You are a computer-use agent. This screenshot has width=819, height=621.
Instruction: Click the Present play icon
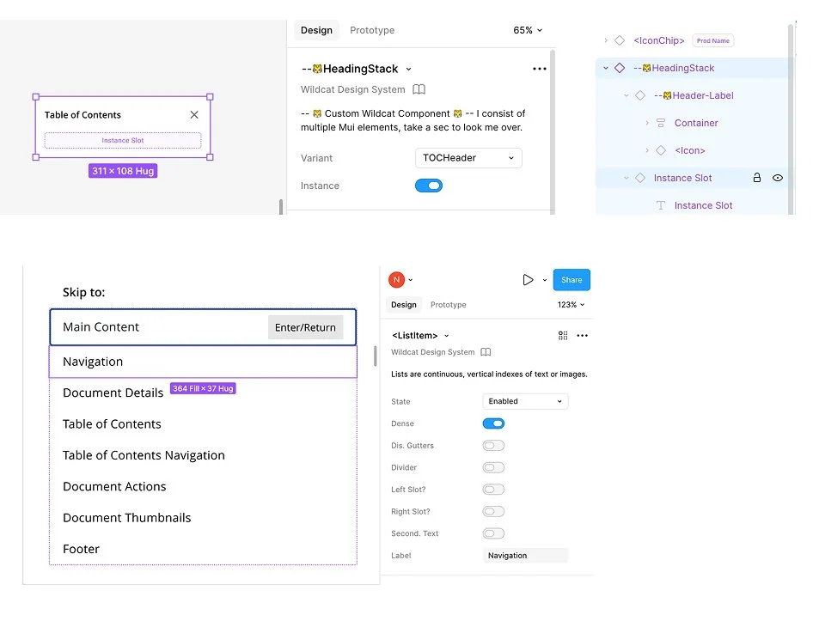[528, 280]
